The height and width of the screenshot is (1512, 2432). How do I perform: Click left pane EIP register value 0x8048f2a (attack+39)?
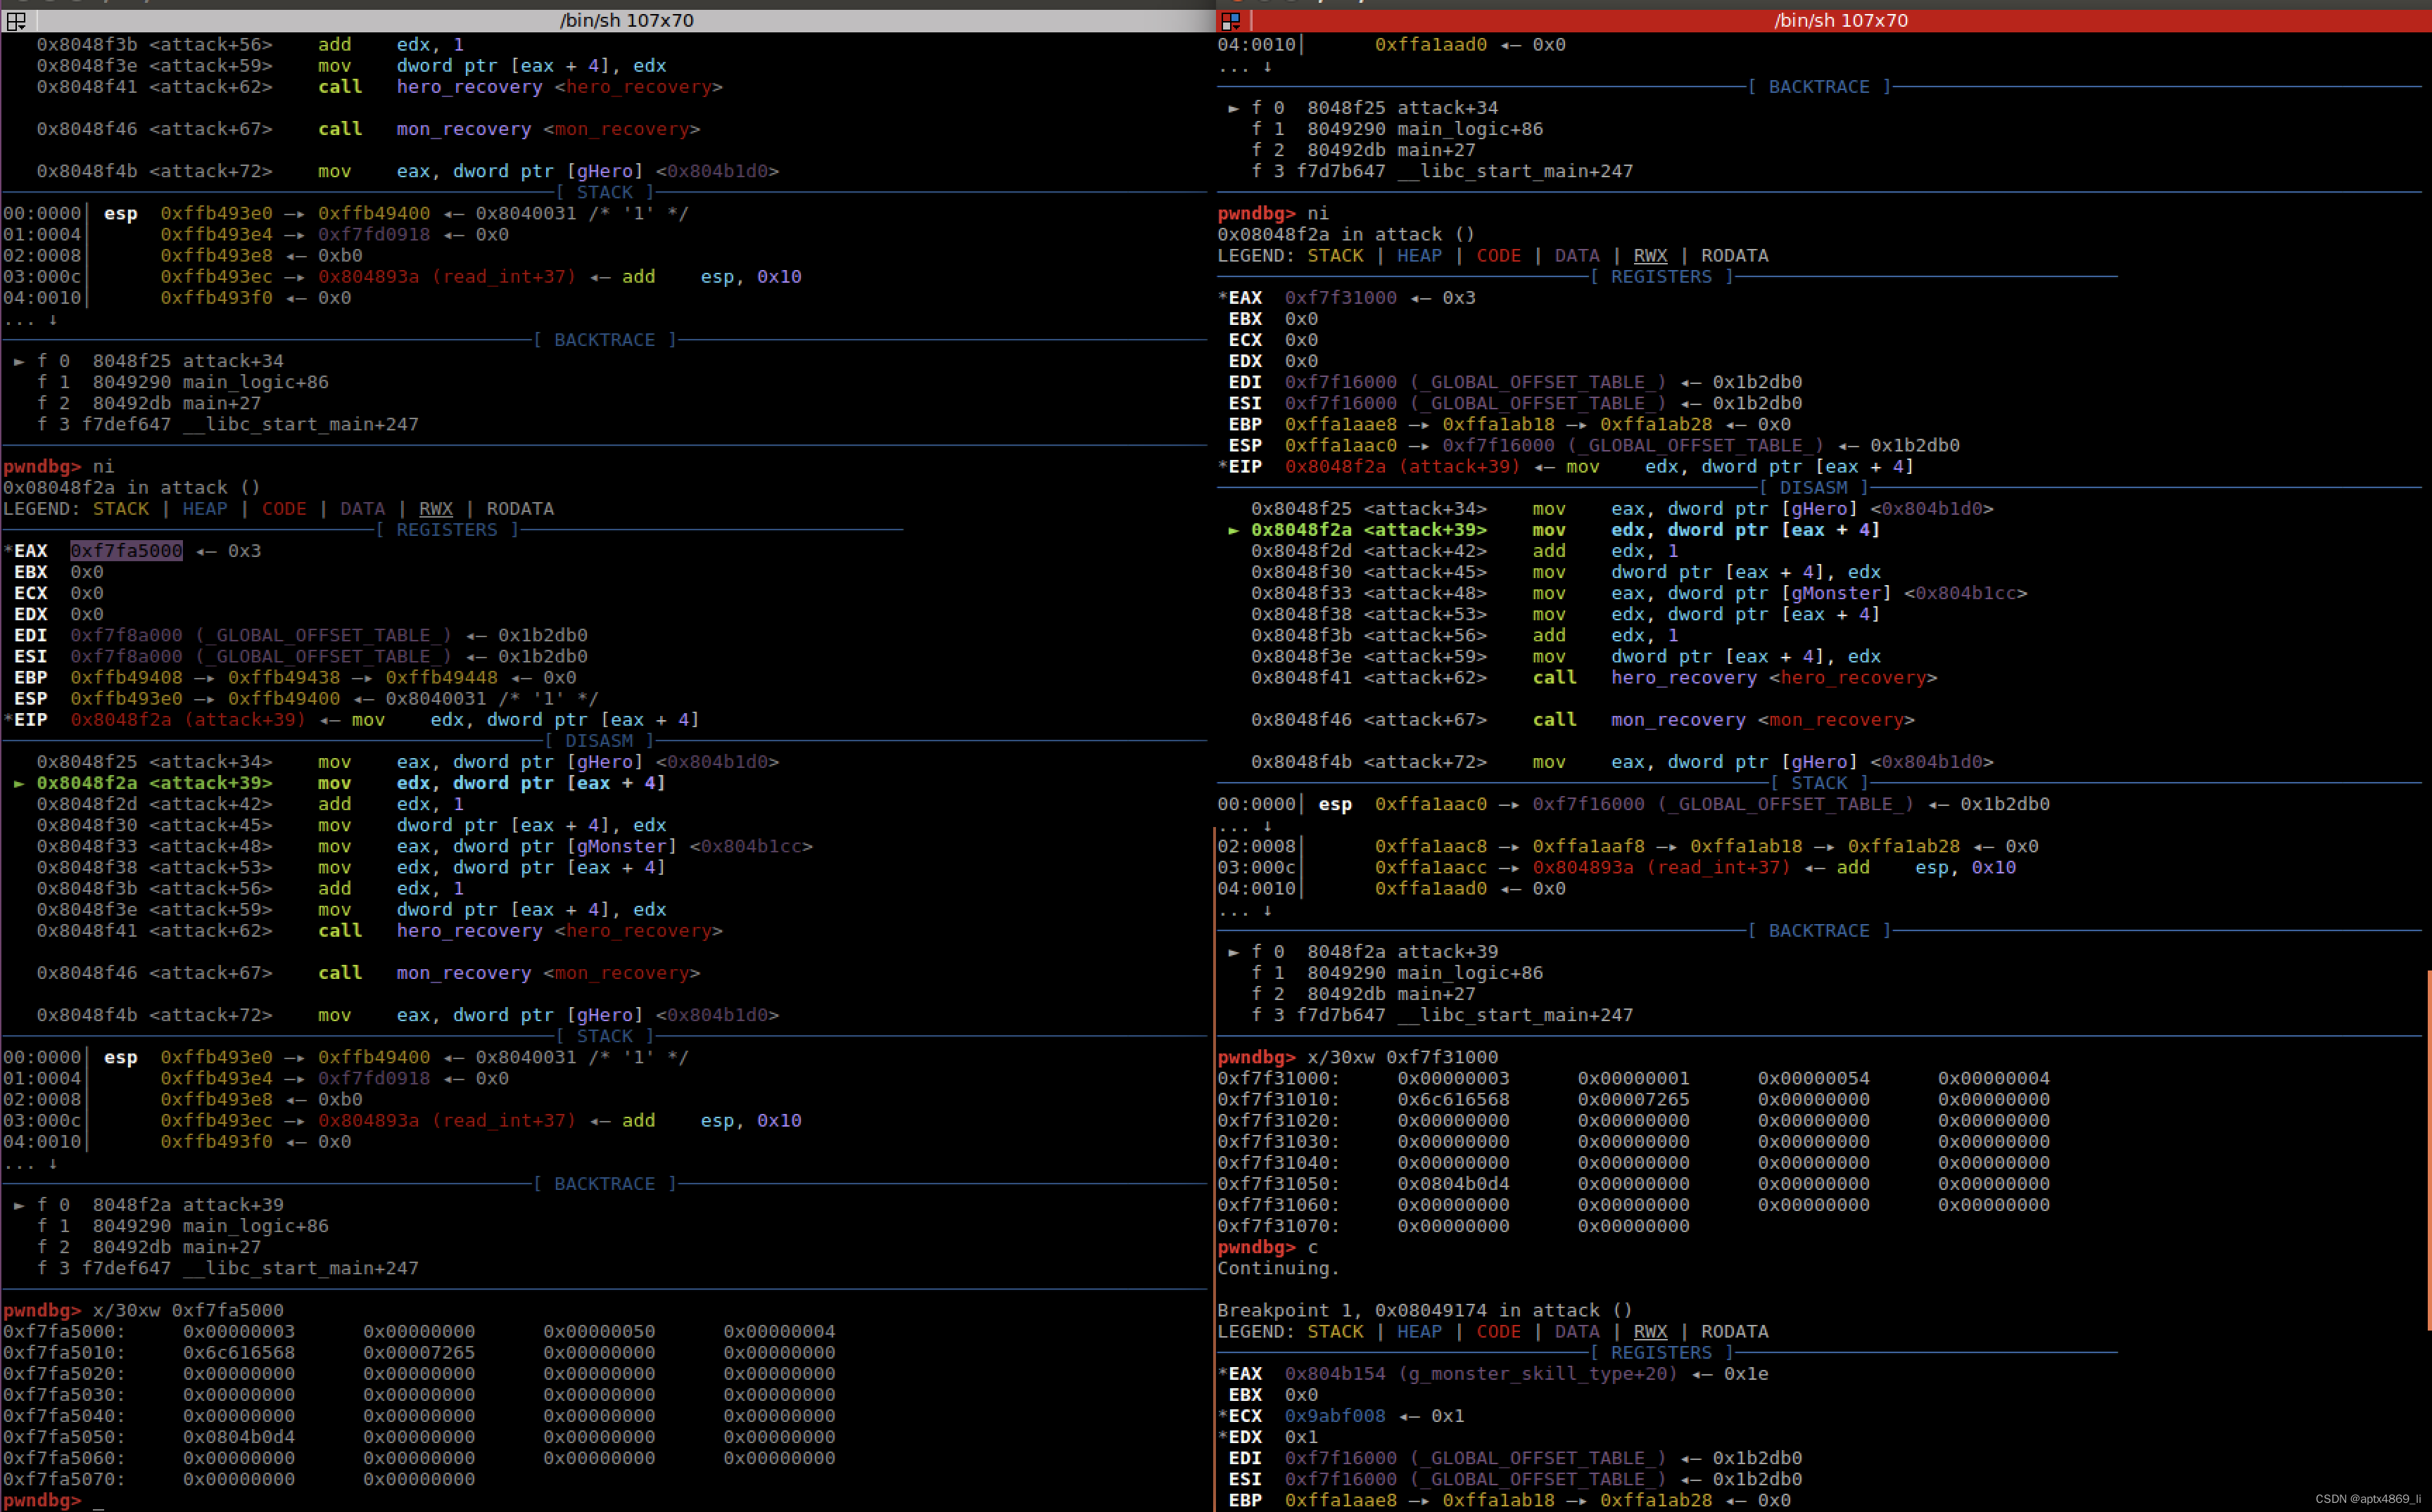(x=188, y=720)
